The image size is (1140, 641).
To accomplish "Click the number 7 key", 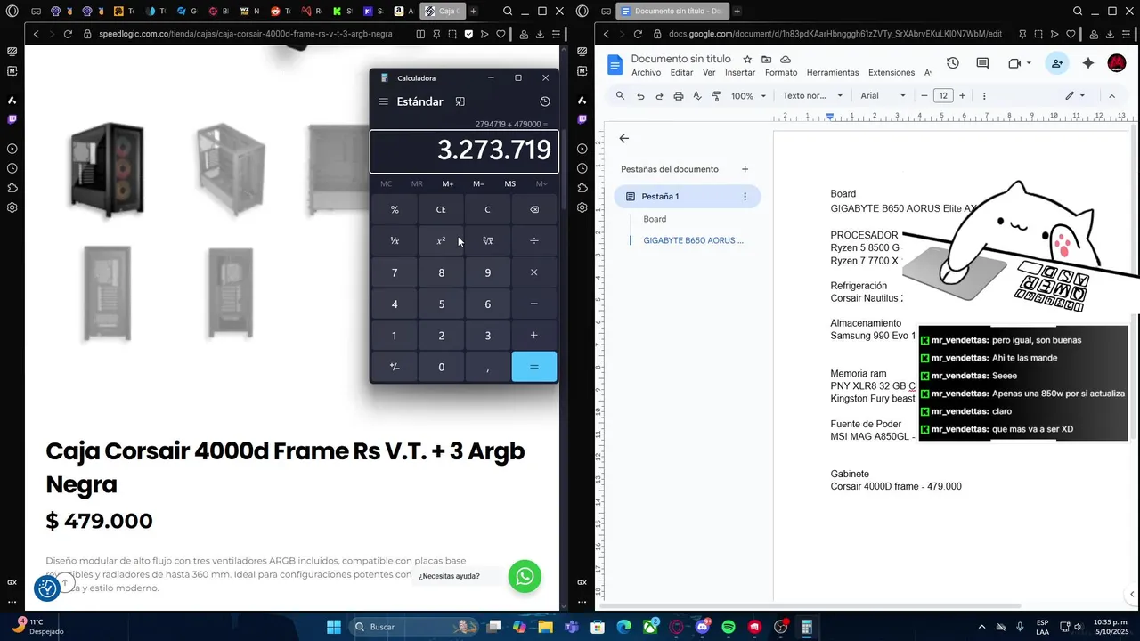I will click(395, 272).
